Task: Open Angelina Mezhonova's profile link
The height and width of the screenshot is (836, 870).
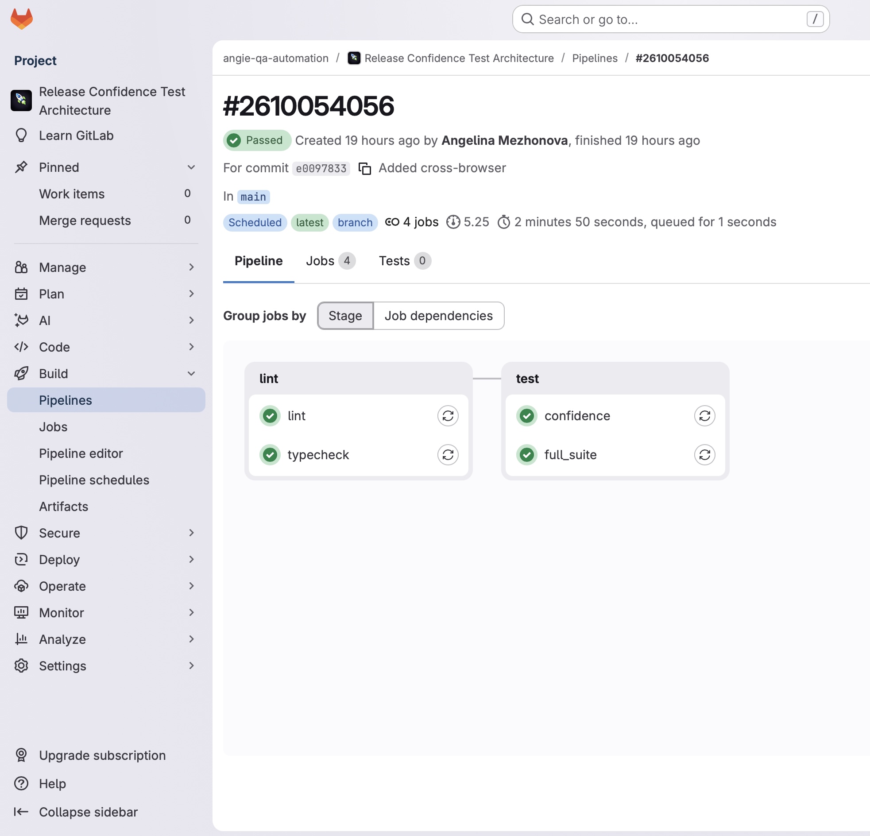Action: pos(505,141)
